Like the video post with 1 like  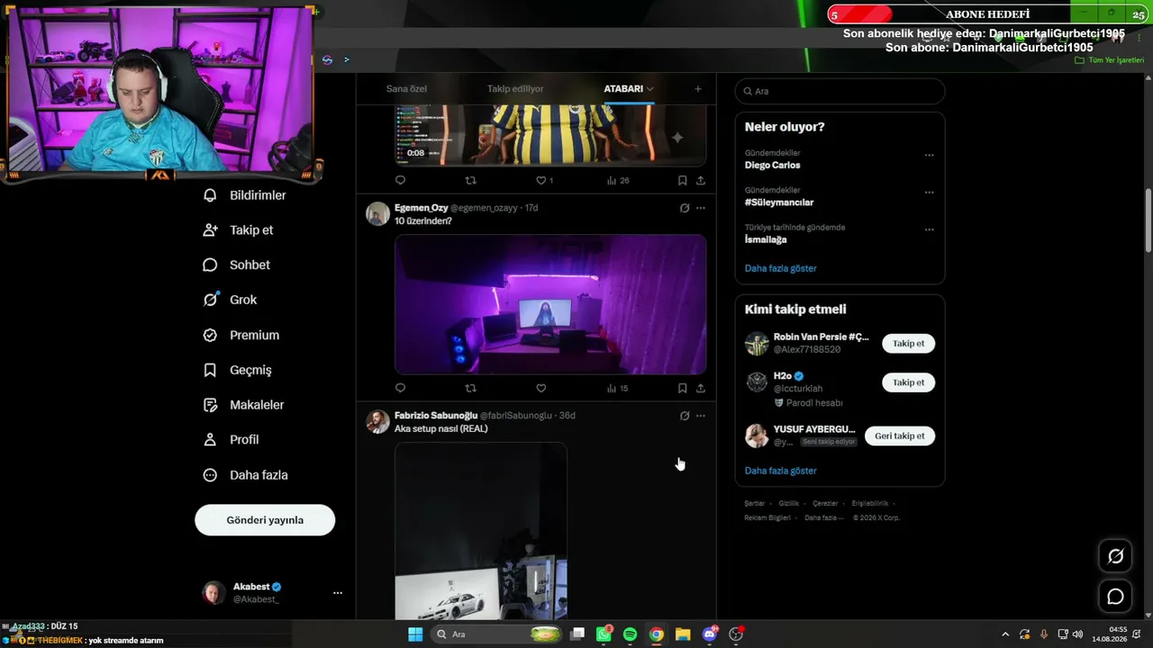pyautogui.click(x=544, y=180)
